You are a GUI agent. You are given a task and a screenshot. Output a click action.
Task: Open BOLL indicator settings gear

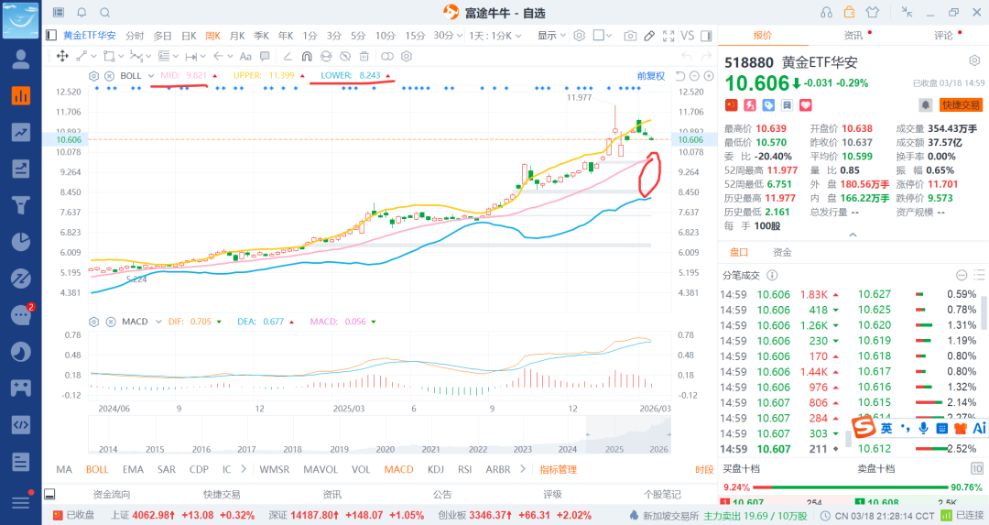94,76
